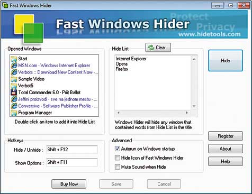Minimize the Fast Windows Hider window
This screenshot has height=194, width=252.
coord(218,5)
